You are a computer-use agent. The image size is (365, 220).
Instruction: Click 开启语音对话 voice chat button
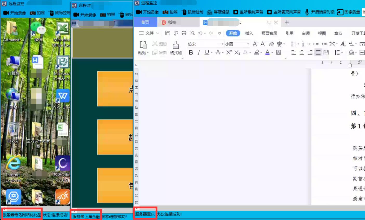tap(320, 12)
